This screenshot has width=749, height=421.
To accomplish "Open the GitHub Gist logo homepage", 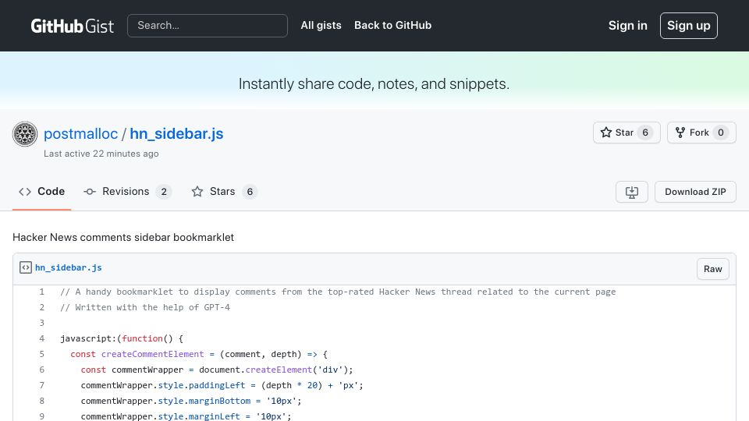I will [x=72, y=26].
